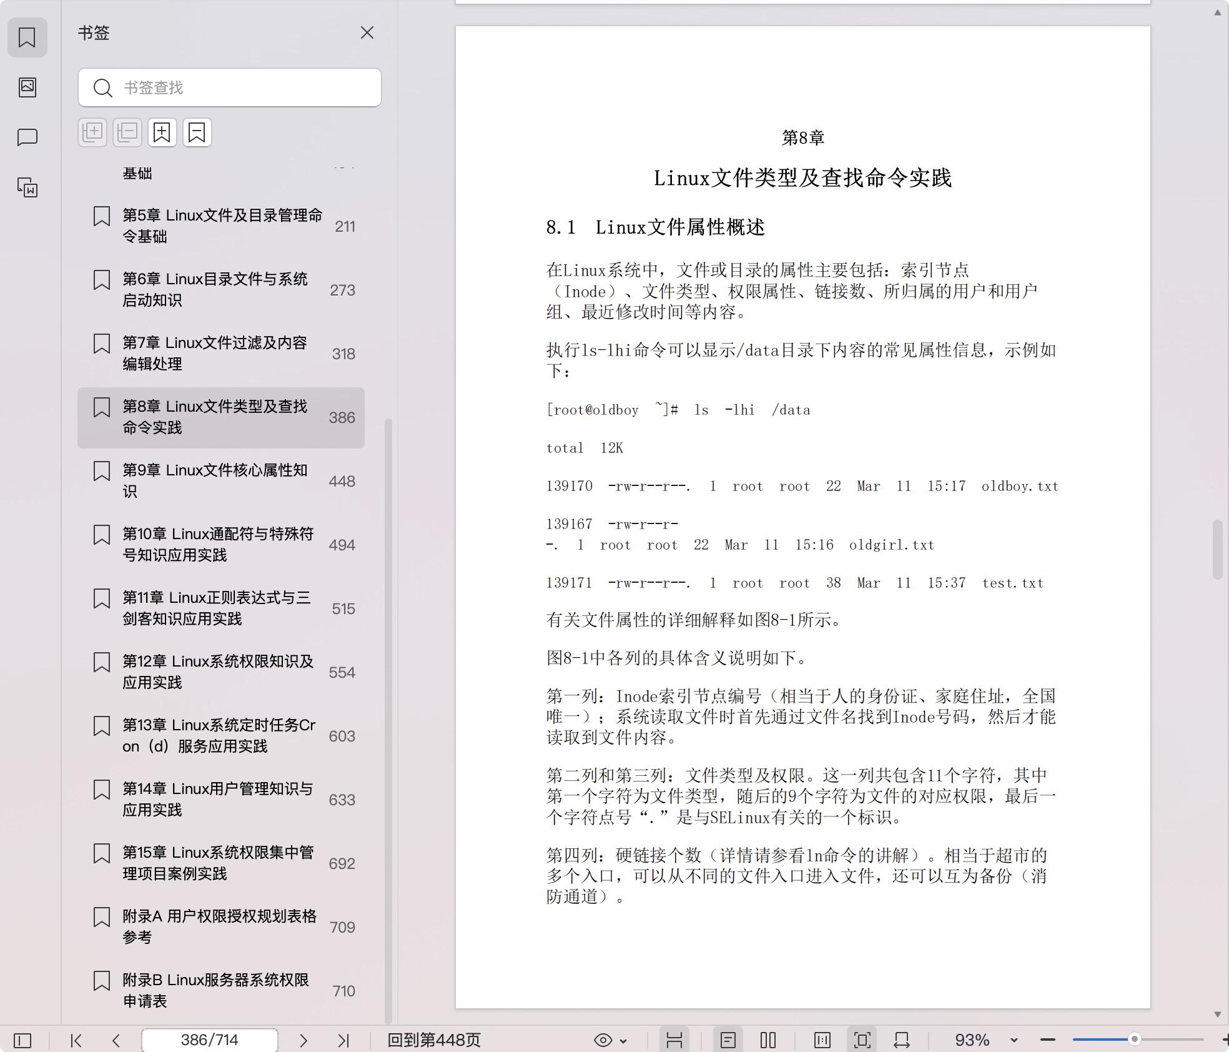Jump to the last page
Screen dimensions: 1229x1052
click(x=343, y=1040)
